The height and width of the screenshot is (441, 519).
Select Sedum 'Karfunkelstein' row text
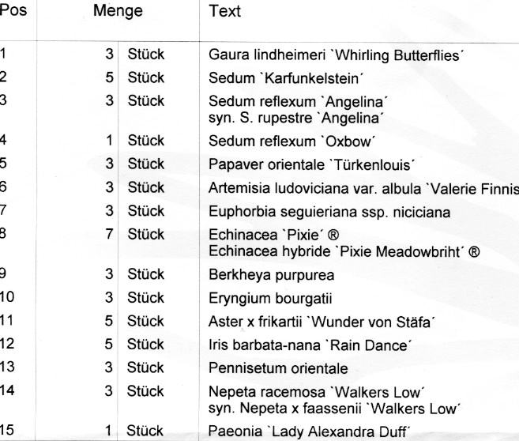pyautogui.click(x=286, y=78)
